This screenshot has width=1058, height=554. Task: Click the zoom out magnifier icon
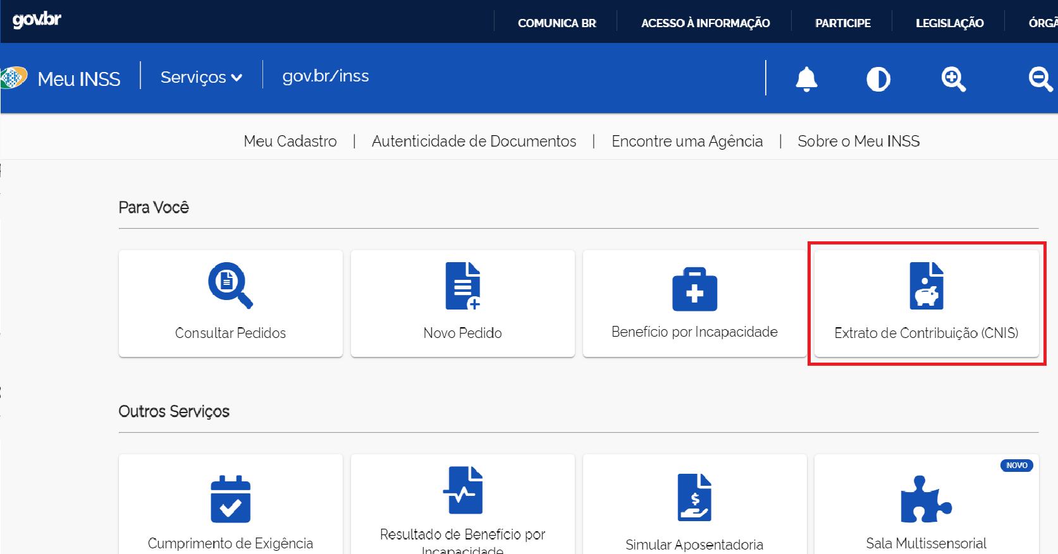pos(1041,80)
